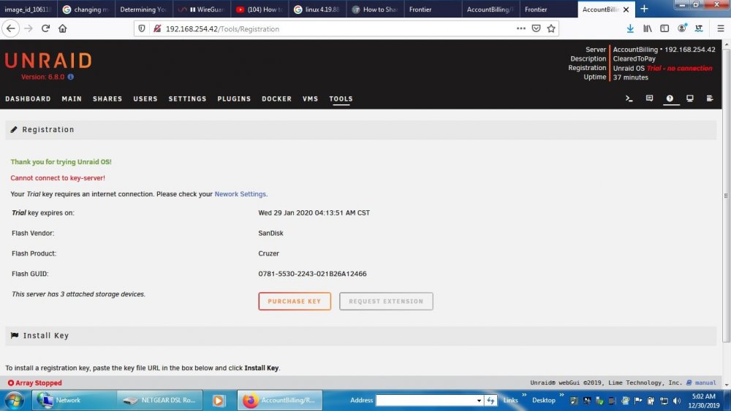Switch to the How to Sha... tab
Viewport: 731px width, 411px height.
tap(375, 9)
